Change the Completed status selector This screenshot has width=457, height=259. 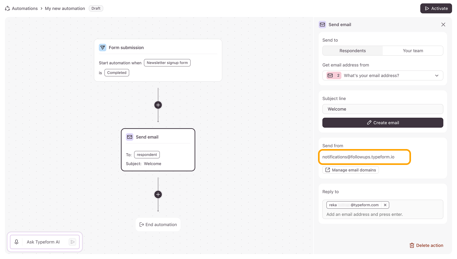click(117, 73)
